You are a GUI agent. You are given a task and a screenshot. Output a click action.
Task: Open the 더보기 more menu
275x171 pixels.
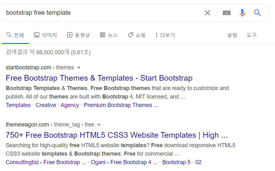[x=165, y=35]
